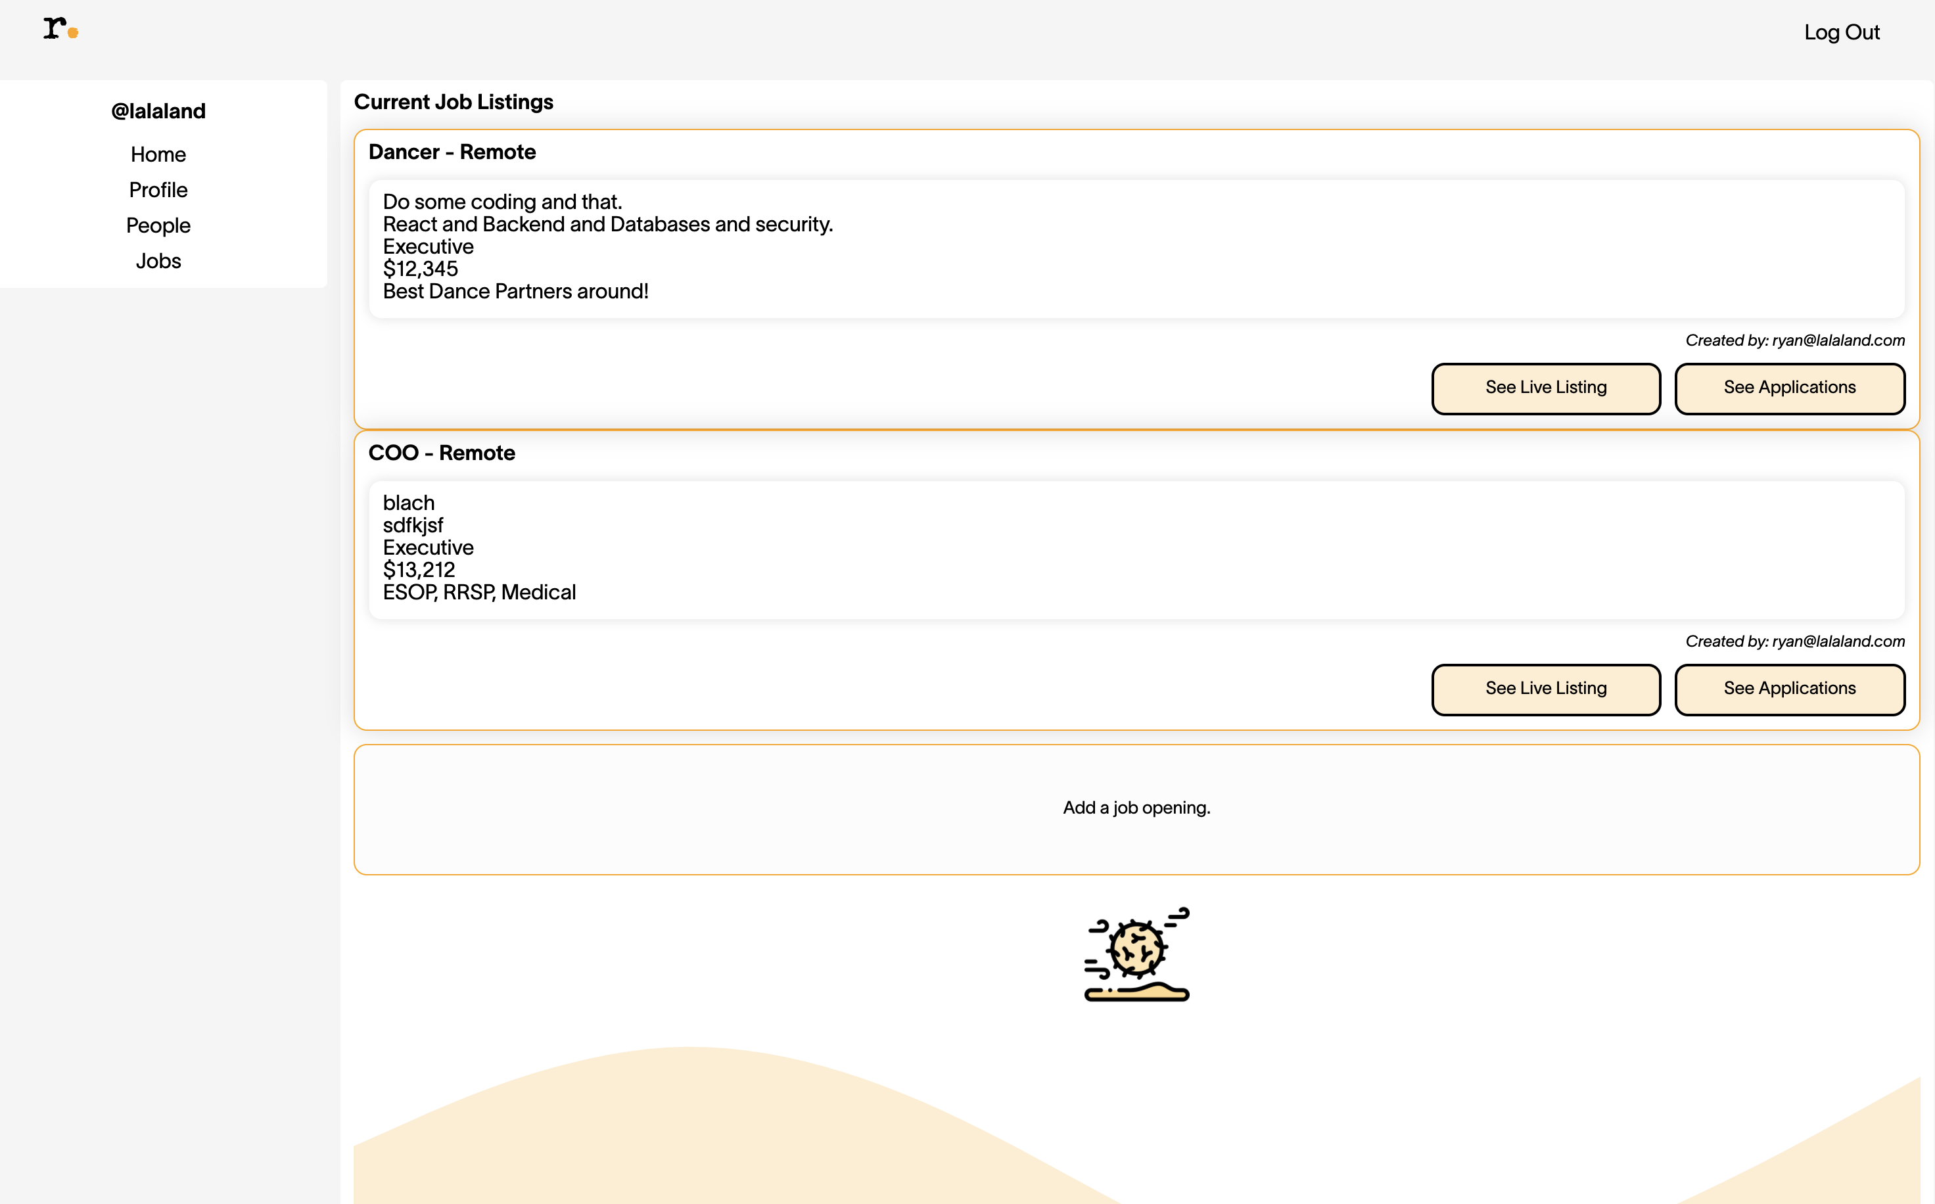Navigate to Jobs in sidebar
The height and width of the screenshot is (1204, 1935).
click(158, 261)
